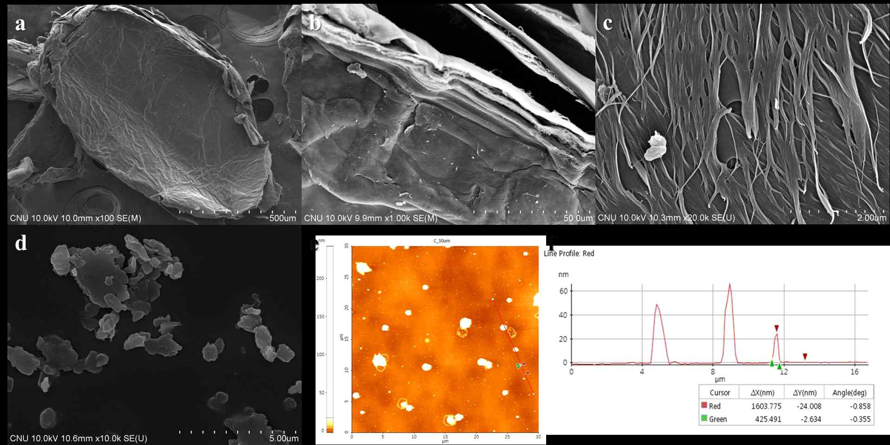Click caption 'CNU 10.0kV 9.9mm x1.00k SE(M)'
This screenshot has width=890, height=445.
(370, 218)
